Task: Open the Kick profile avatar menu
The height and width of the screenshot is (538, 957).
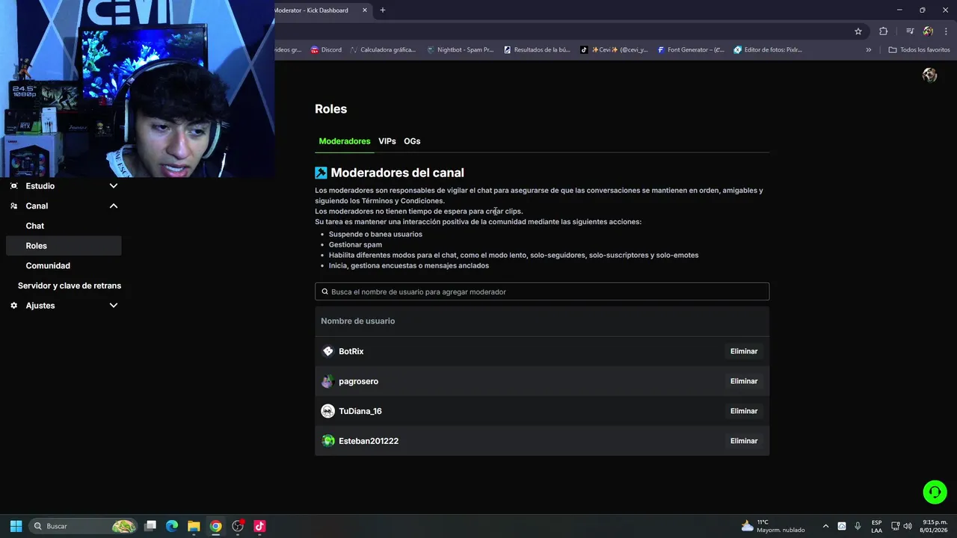Action: 929,75
